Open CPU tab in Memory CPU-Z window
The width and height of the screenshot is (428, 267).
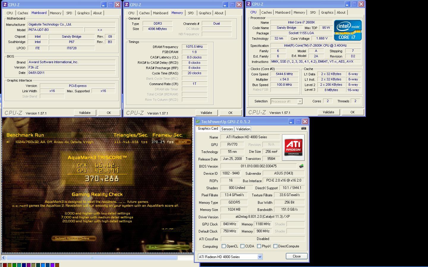point(131,13)
